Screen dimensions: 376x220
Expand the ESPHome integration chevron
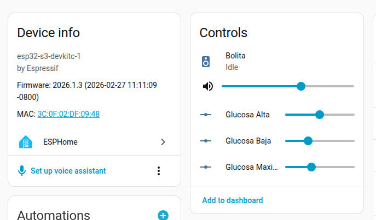[163, 142]
